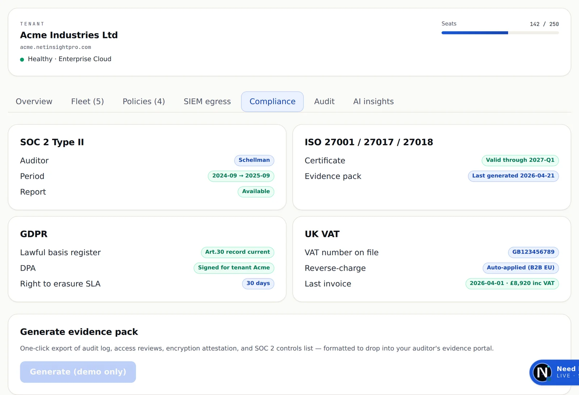Click the GB123456789 VAT number badge

tap(533, 252)
